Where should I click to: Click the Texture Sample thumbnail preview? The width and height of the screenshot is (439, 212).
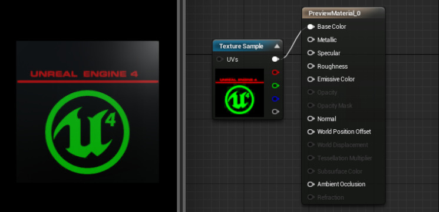click(239, 93)
